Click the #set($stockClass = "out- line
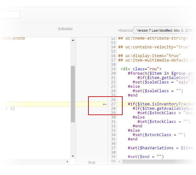Viewport: 196px width, 175px height. (x=166, y=113)
